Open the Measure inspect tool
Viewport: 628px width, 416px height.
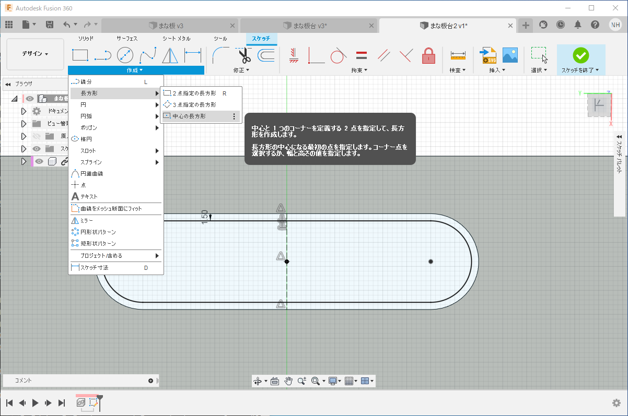tap(458, 55)
